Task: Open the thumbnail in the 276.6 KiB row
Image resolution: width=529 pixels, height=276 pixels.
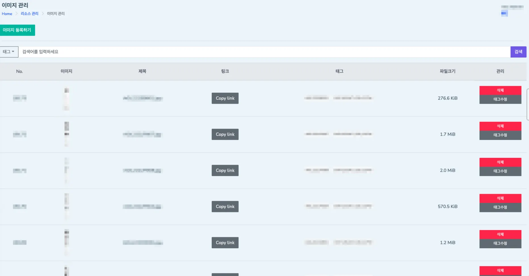Action: (66, 99)
